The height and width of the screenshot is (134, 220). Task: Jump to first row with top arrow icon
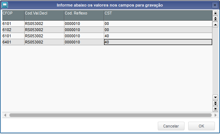[x=215, y=13]
